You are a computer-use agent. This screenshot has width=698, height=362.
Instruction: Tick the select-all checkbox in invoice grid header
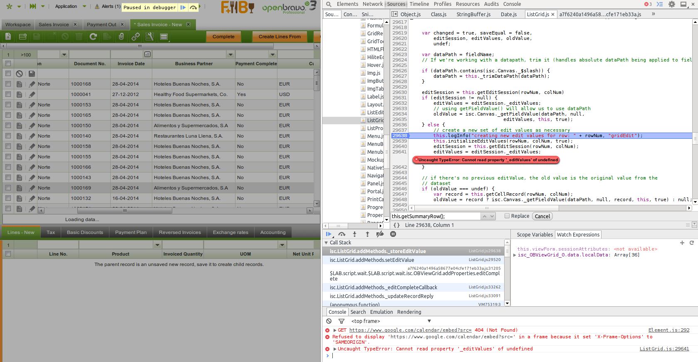coord(8,64)
